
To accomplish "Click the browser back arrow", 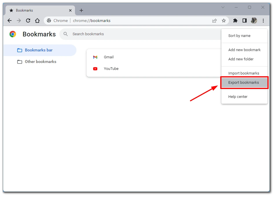I will pos(10,21).
